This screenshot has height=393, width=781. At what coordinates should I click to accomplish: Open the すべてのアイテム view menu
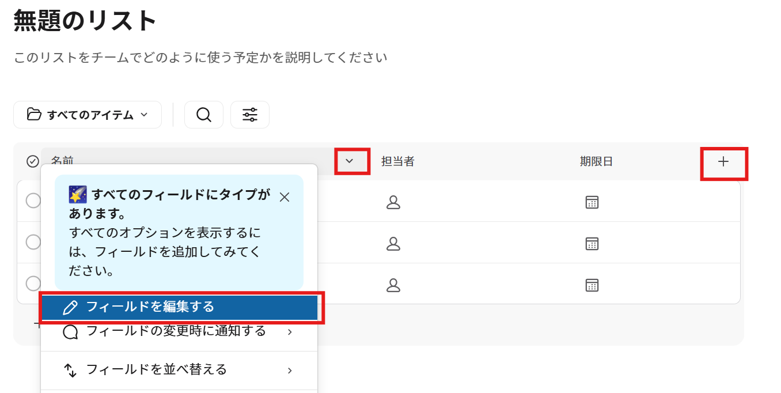coord(87,114)
